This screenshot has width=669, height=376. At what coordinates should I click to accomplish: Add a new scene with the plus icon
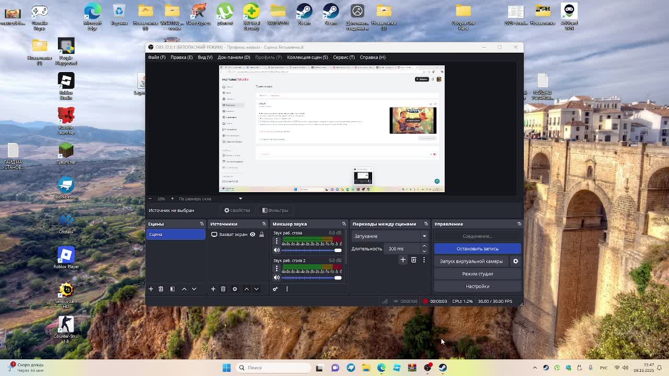coord(151,289)
